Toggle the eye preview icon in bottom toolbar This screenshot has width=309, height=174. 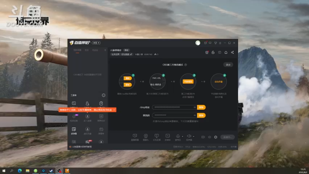click(x=209, y=137)
